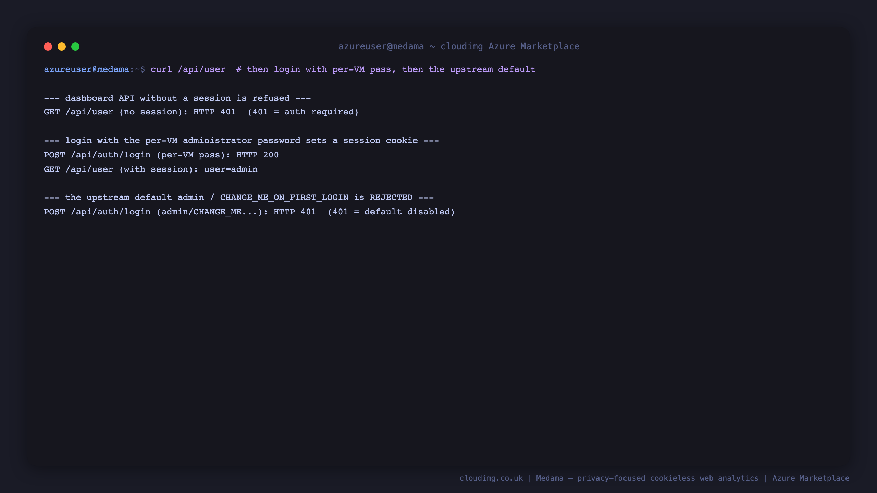
Task: Click the line 'dashboard API without a session is refused'
Action: pos(177,98)
